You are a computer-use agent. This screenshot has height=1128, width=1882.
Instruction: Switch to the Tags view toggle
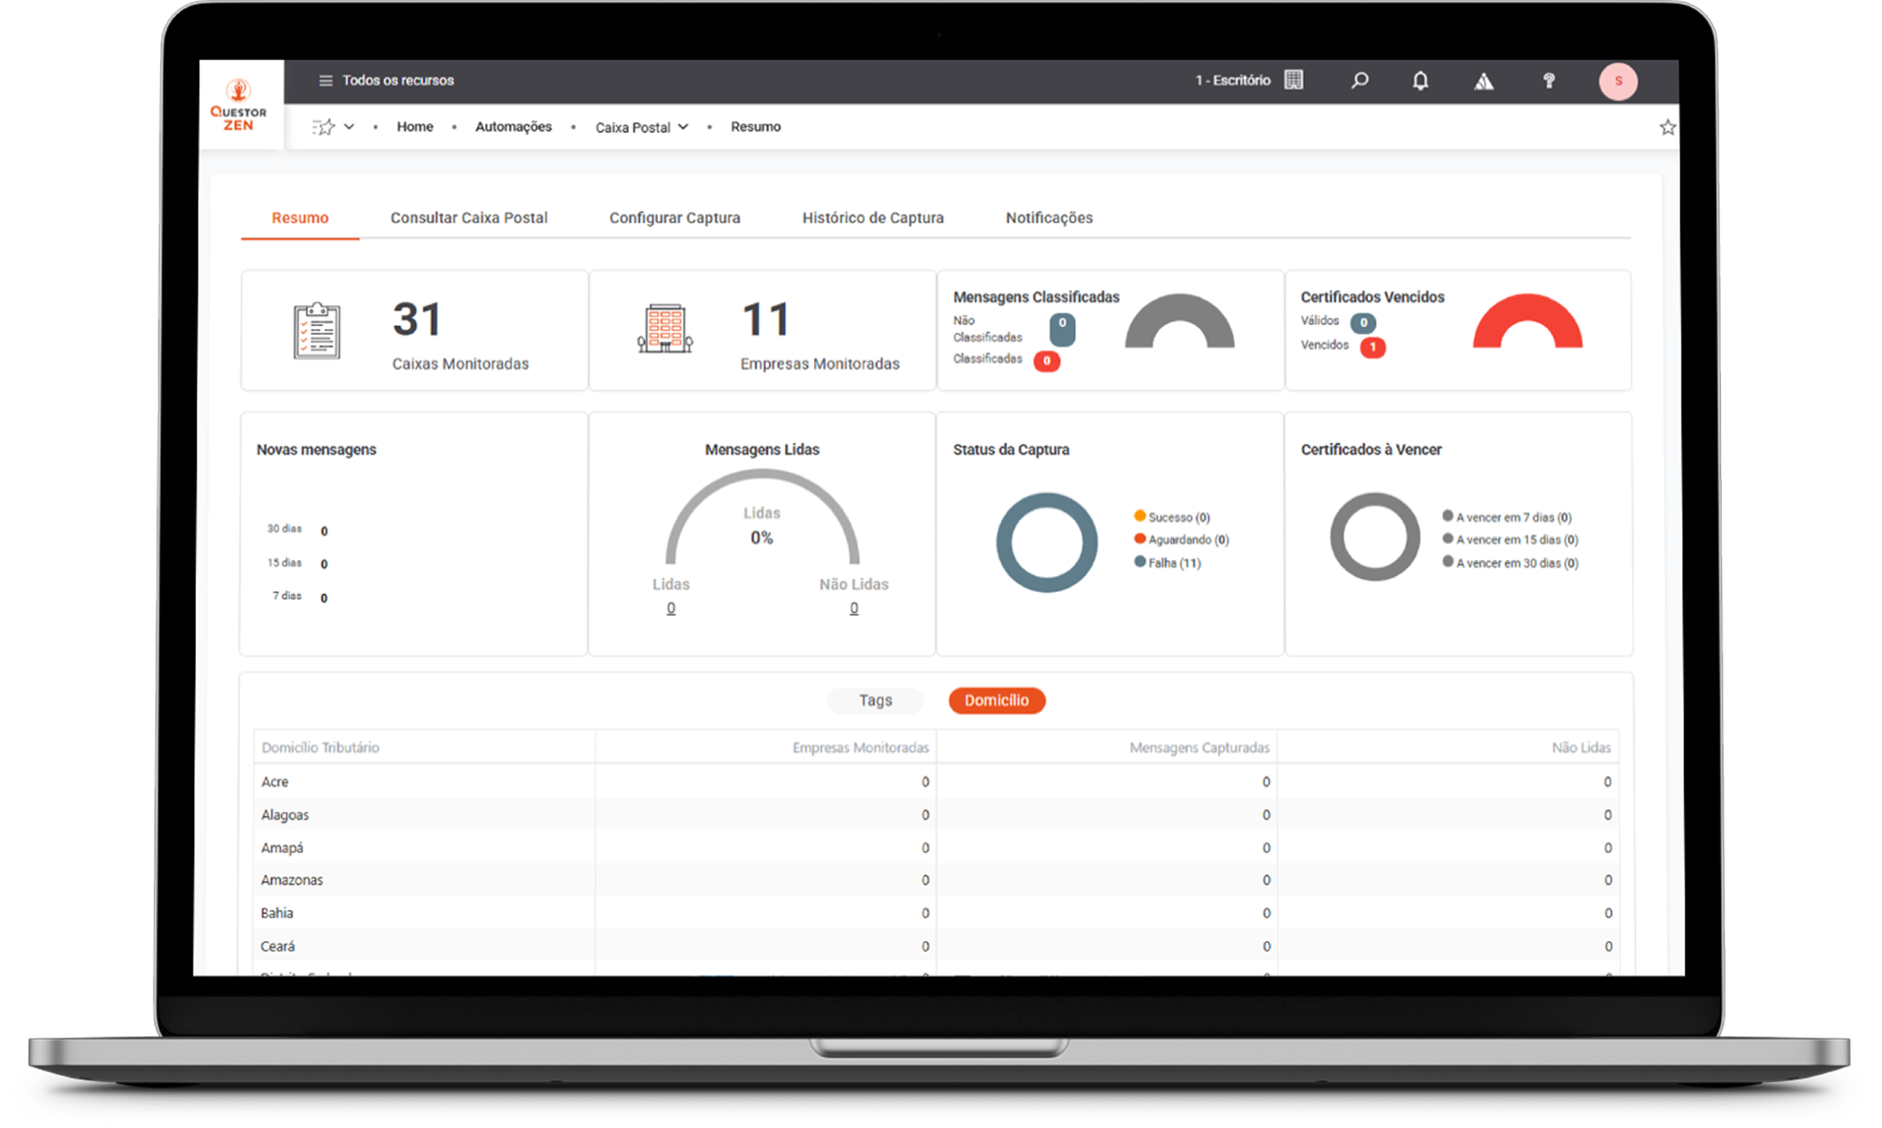875,700
